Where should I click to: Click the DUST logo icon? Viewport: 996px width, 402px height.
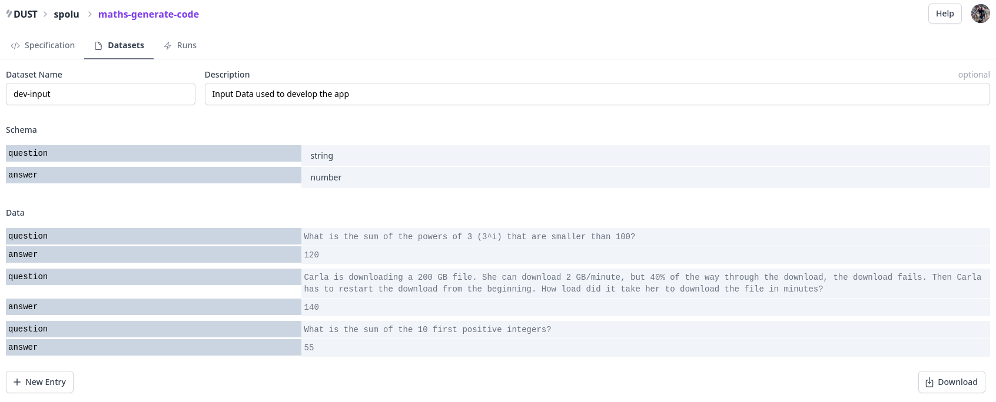pos(9,14)
